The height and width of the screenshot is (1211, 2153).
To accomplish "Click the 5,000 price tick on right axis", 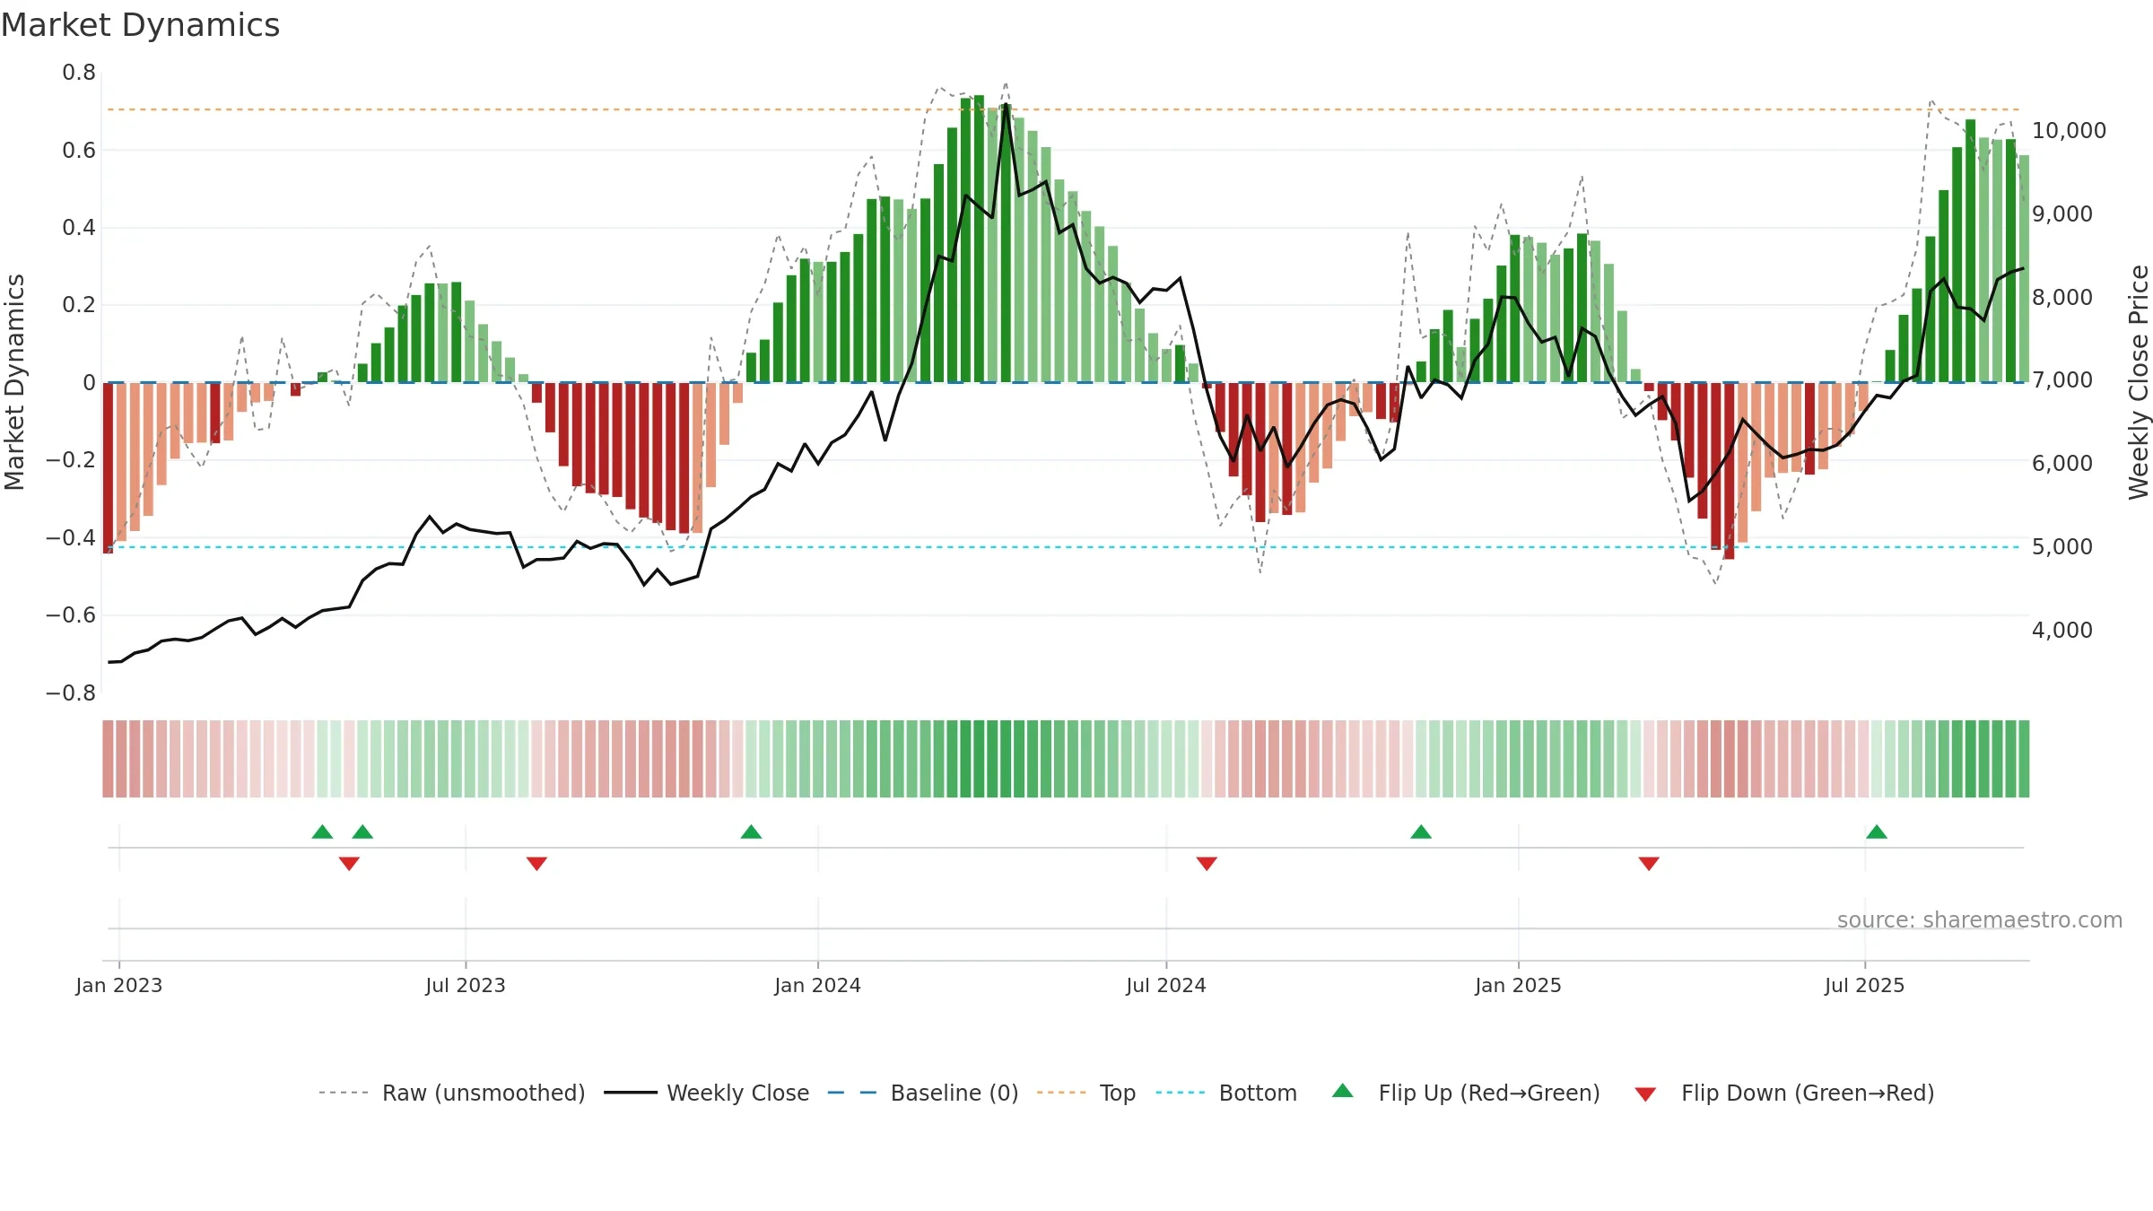I will click(x=2062, y=546).
